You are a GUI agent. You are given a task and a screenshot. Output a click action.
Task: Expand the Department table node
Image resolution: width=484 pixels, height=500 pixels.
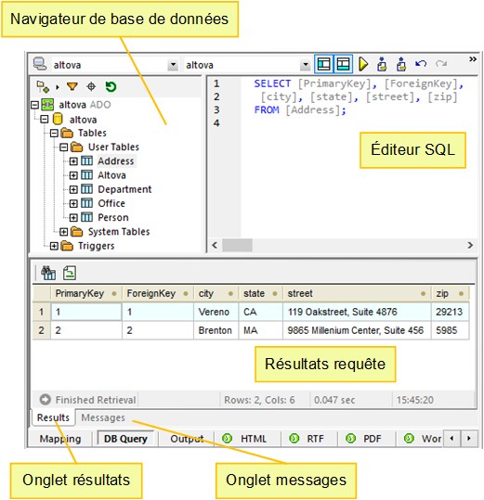point(73,189)
